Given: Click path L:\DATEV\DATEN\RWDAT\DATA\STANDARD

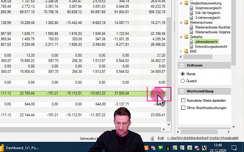Looking at the screenshot, I should [203, 139].
